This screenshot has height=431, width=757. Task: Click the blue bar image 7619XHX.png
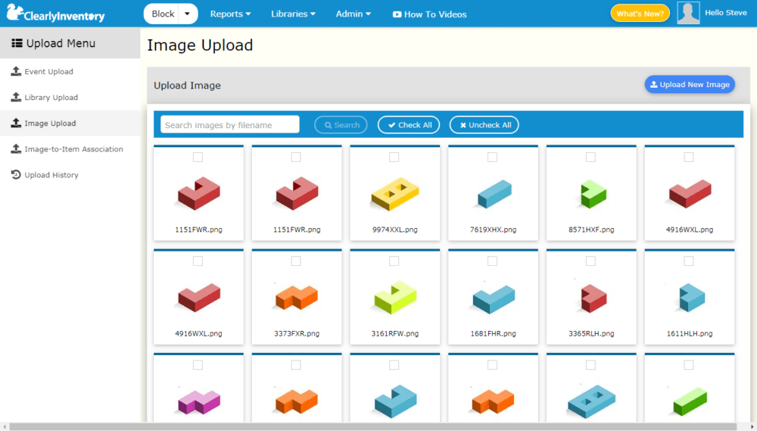[494, 194]
